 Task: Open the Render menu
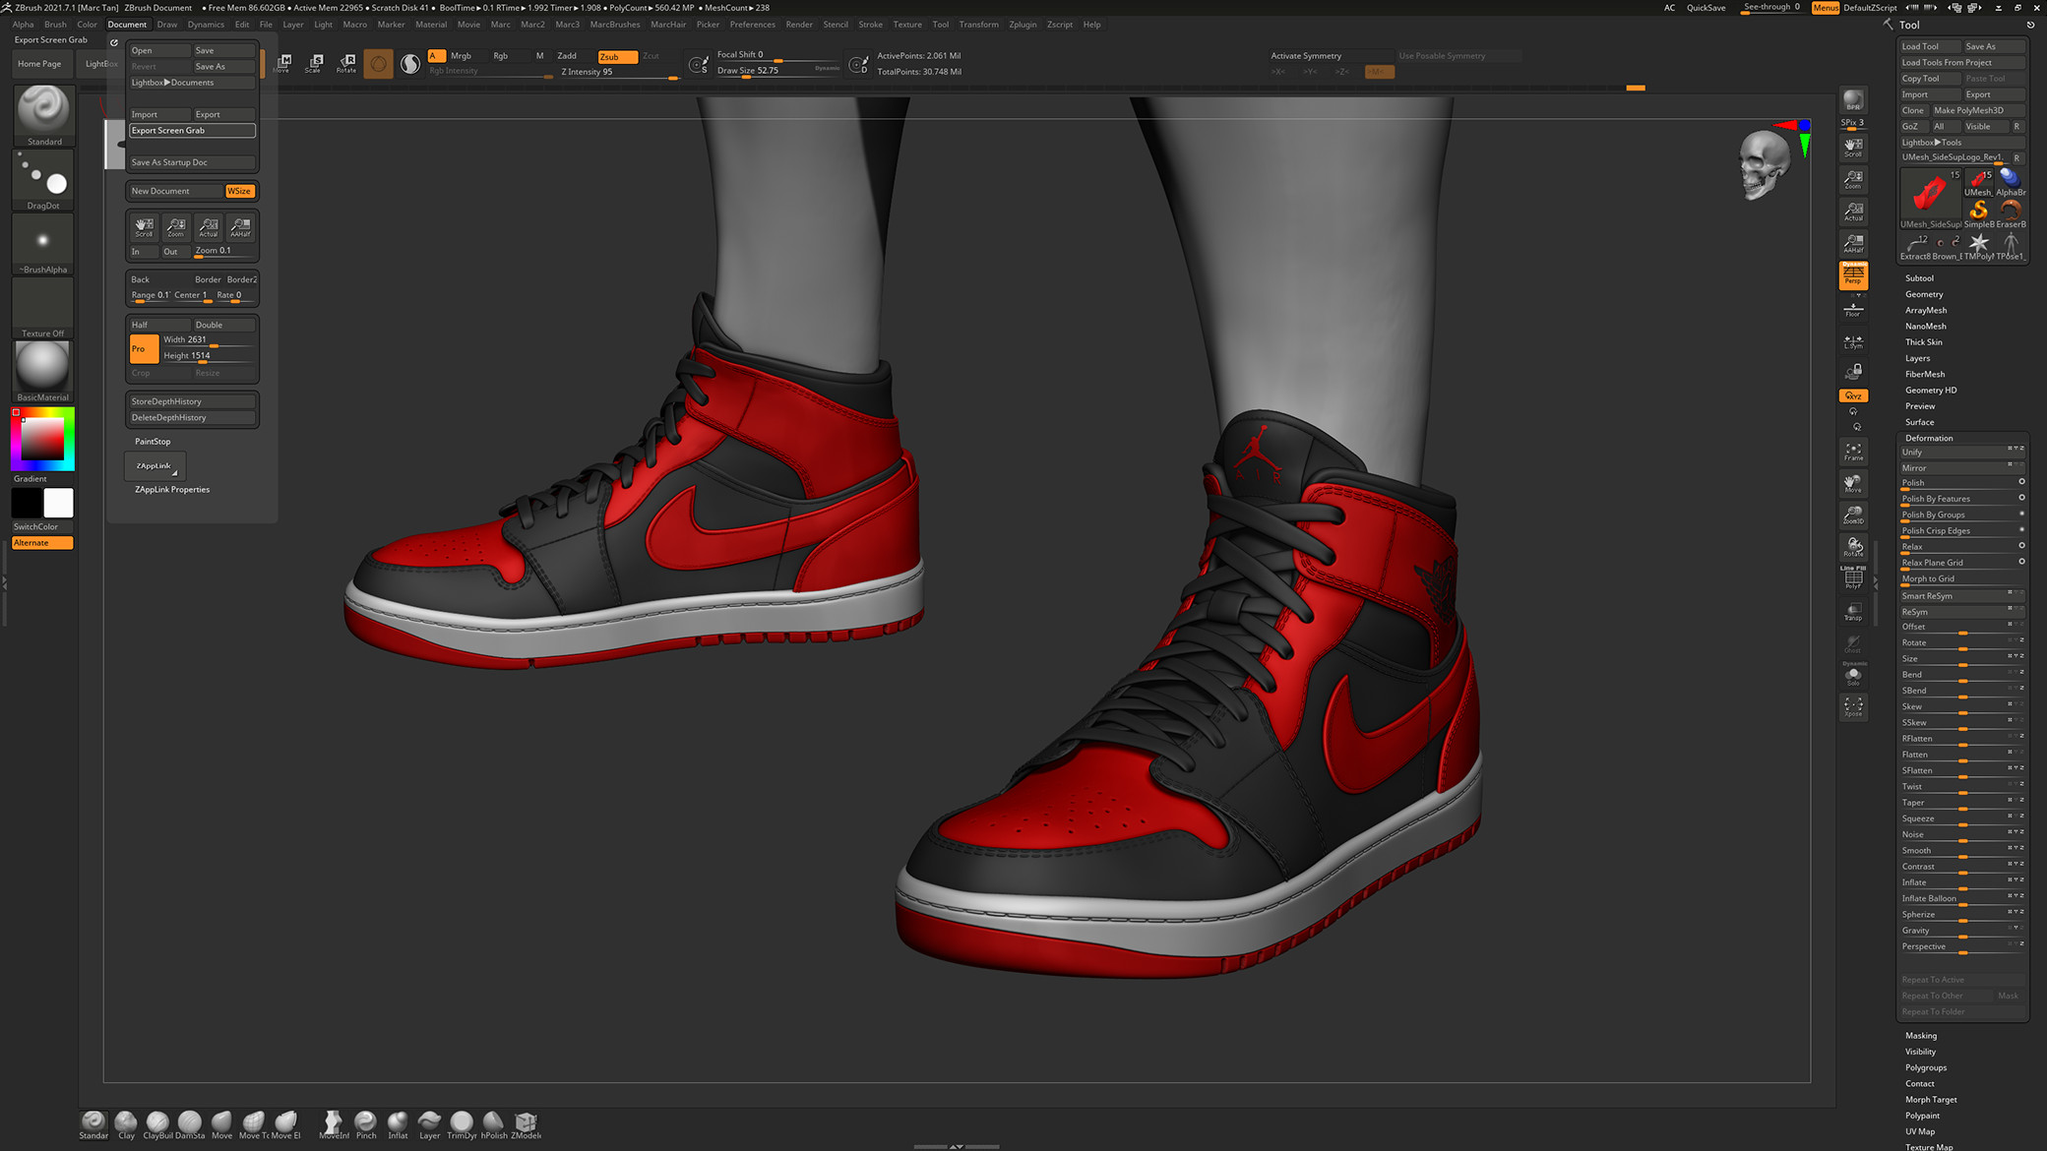point(799,25)
